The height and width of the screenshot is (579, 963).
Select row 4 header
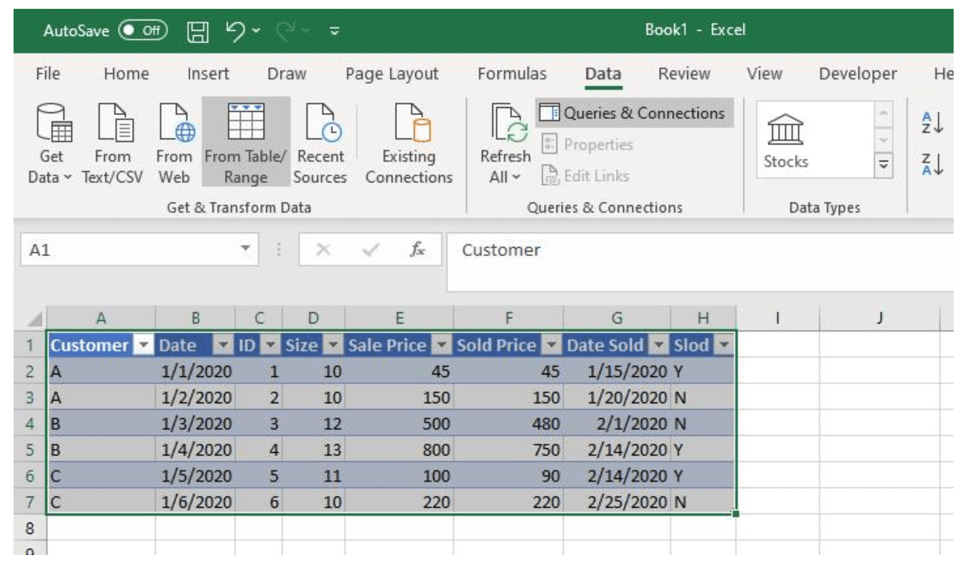click(30, 423)
